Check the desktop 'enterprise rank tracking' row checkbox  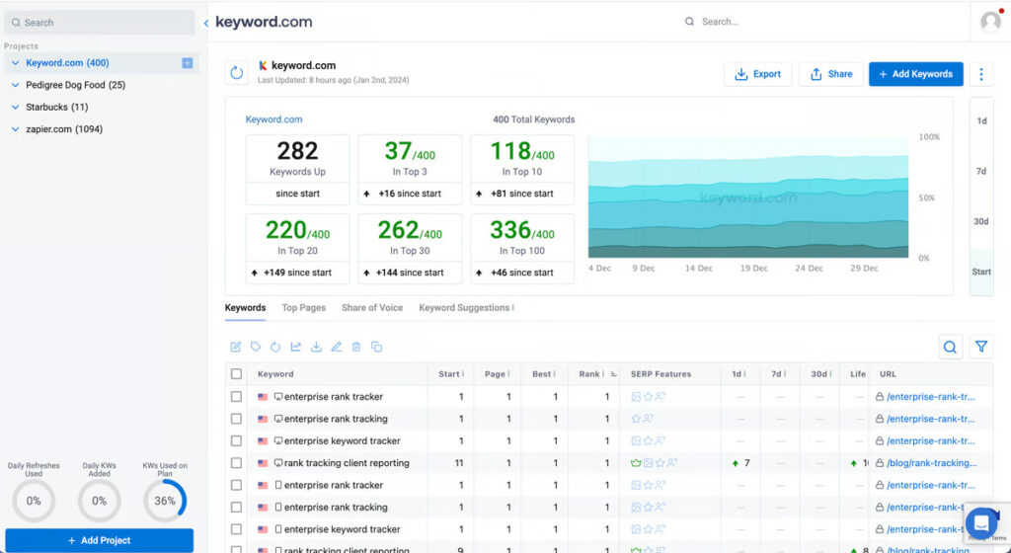tap(237, 419)
